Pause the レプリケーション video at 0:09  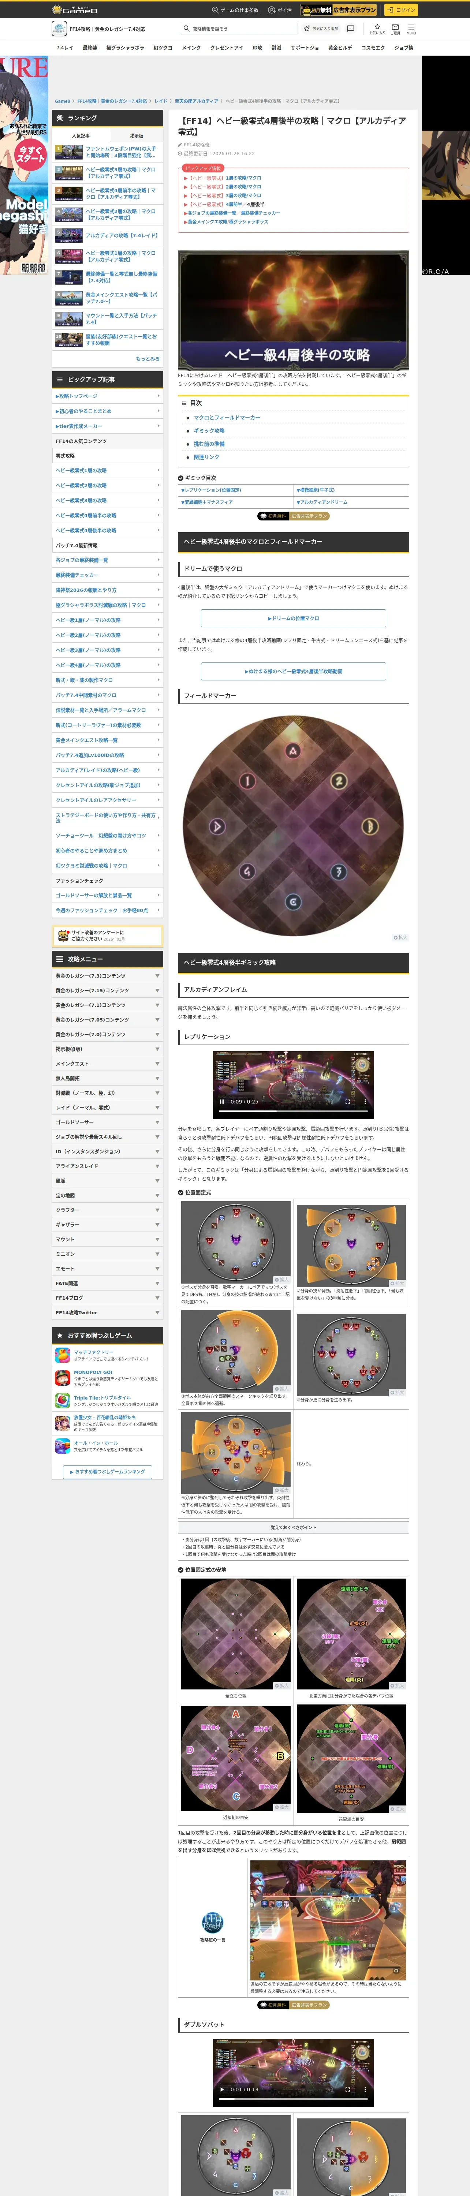pyautogui.click(x=222, y=1101)
